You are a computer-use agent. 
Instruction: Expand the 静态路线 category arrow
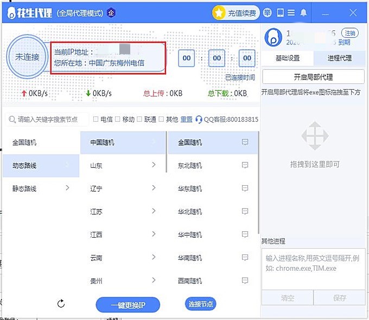[67, 188]
